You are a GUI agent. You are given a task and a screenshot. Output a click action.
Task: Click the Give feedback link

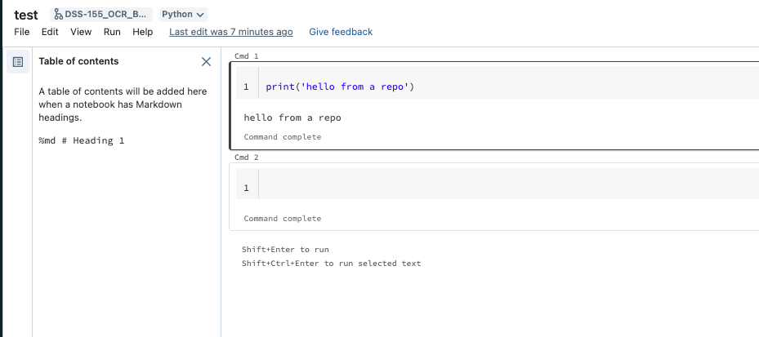[x=341, y=32]
